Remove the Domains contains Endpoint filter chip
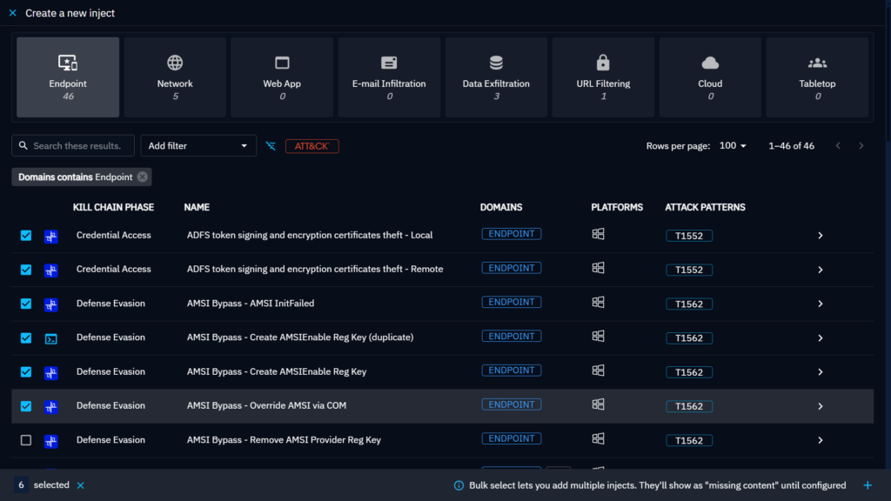 143,177
